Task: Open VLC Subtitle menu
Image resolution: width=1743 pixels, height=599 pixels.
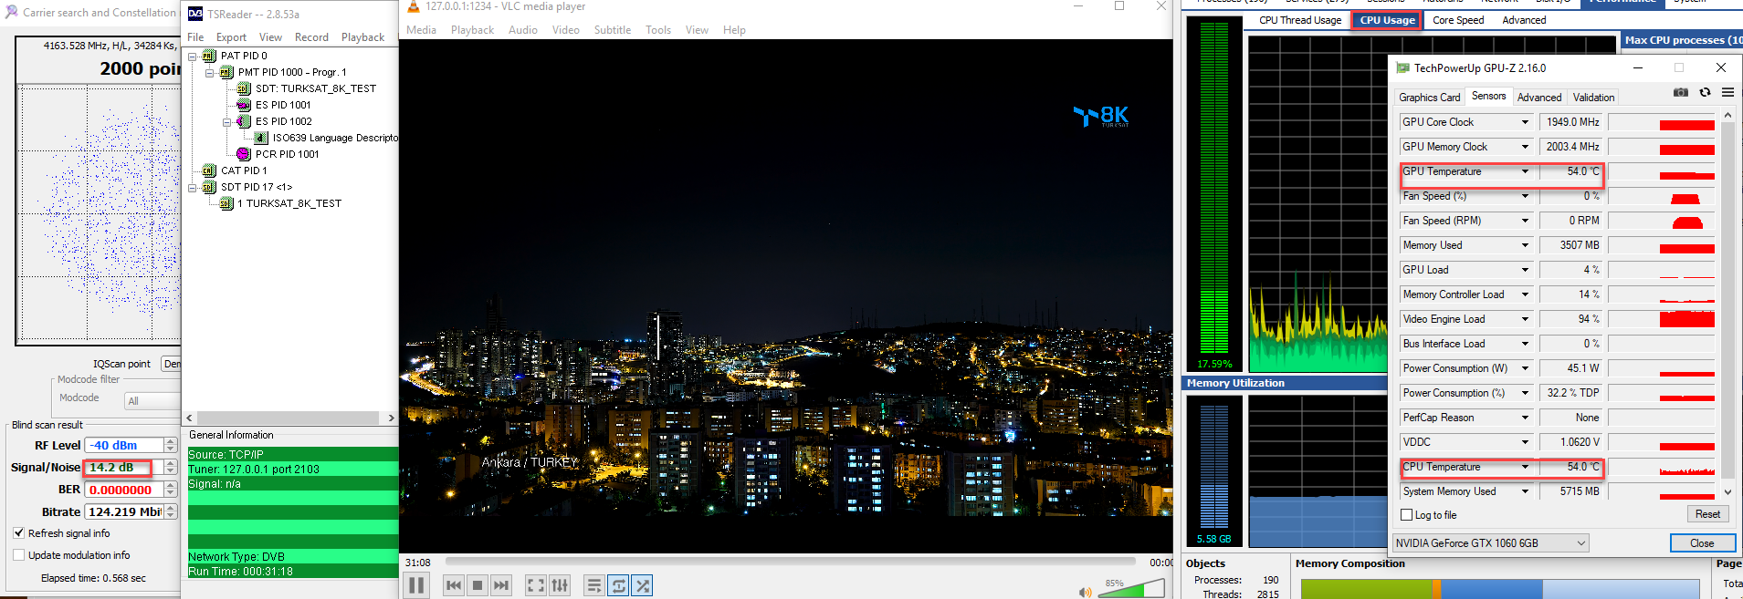Action: tap(613, 30)
